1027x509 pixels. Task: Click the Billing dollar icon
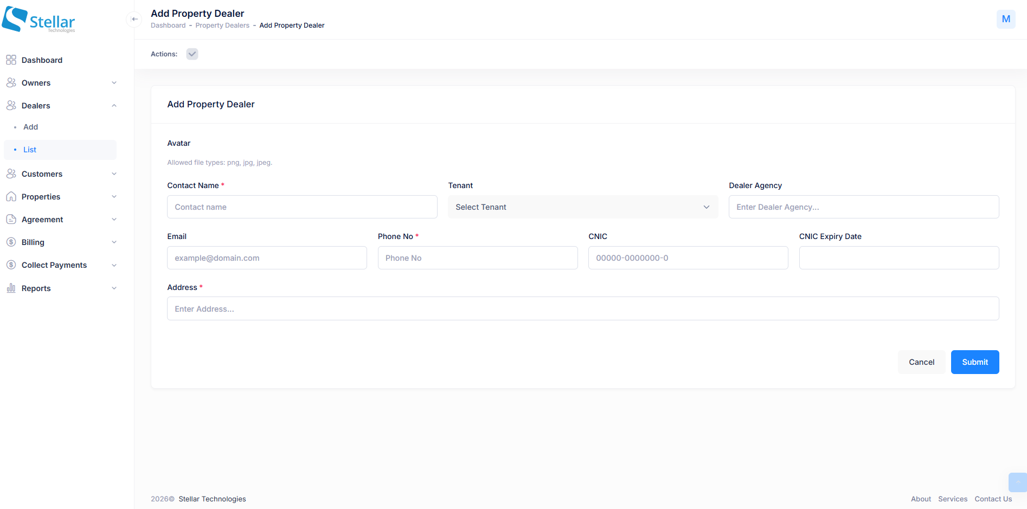click(x=11, y=242)
